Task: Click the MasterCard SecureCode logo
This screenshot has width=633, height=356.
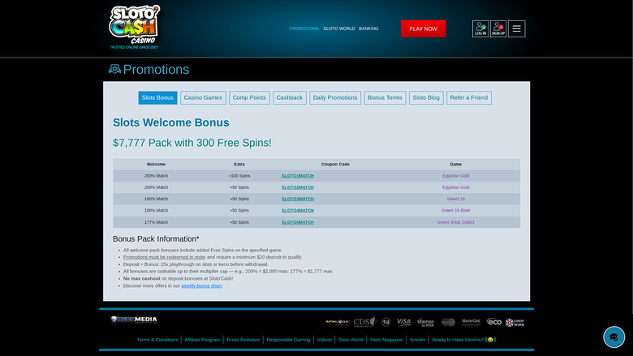Action: pos(472,322)
